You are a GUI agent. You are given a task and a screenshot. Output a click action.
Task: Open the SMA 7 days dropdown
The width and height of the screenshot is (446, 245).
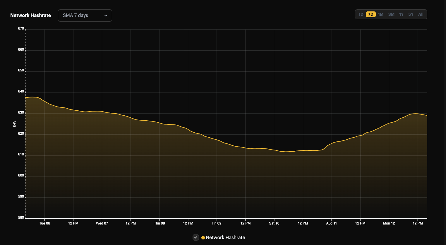click(x=85, y=15)
